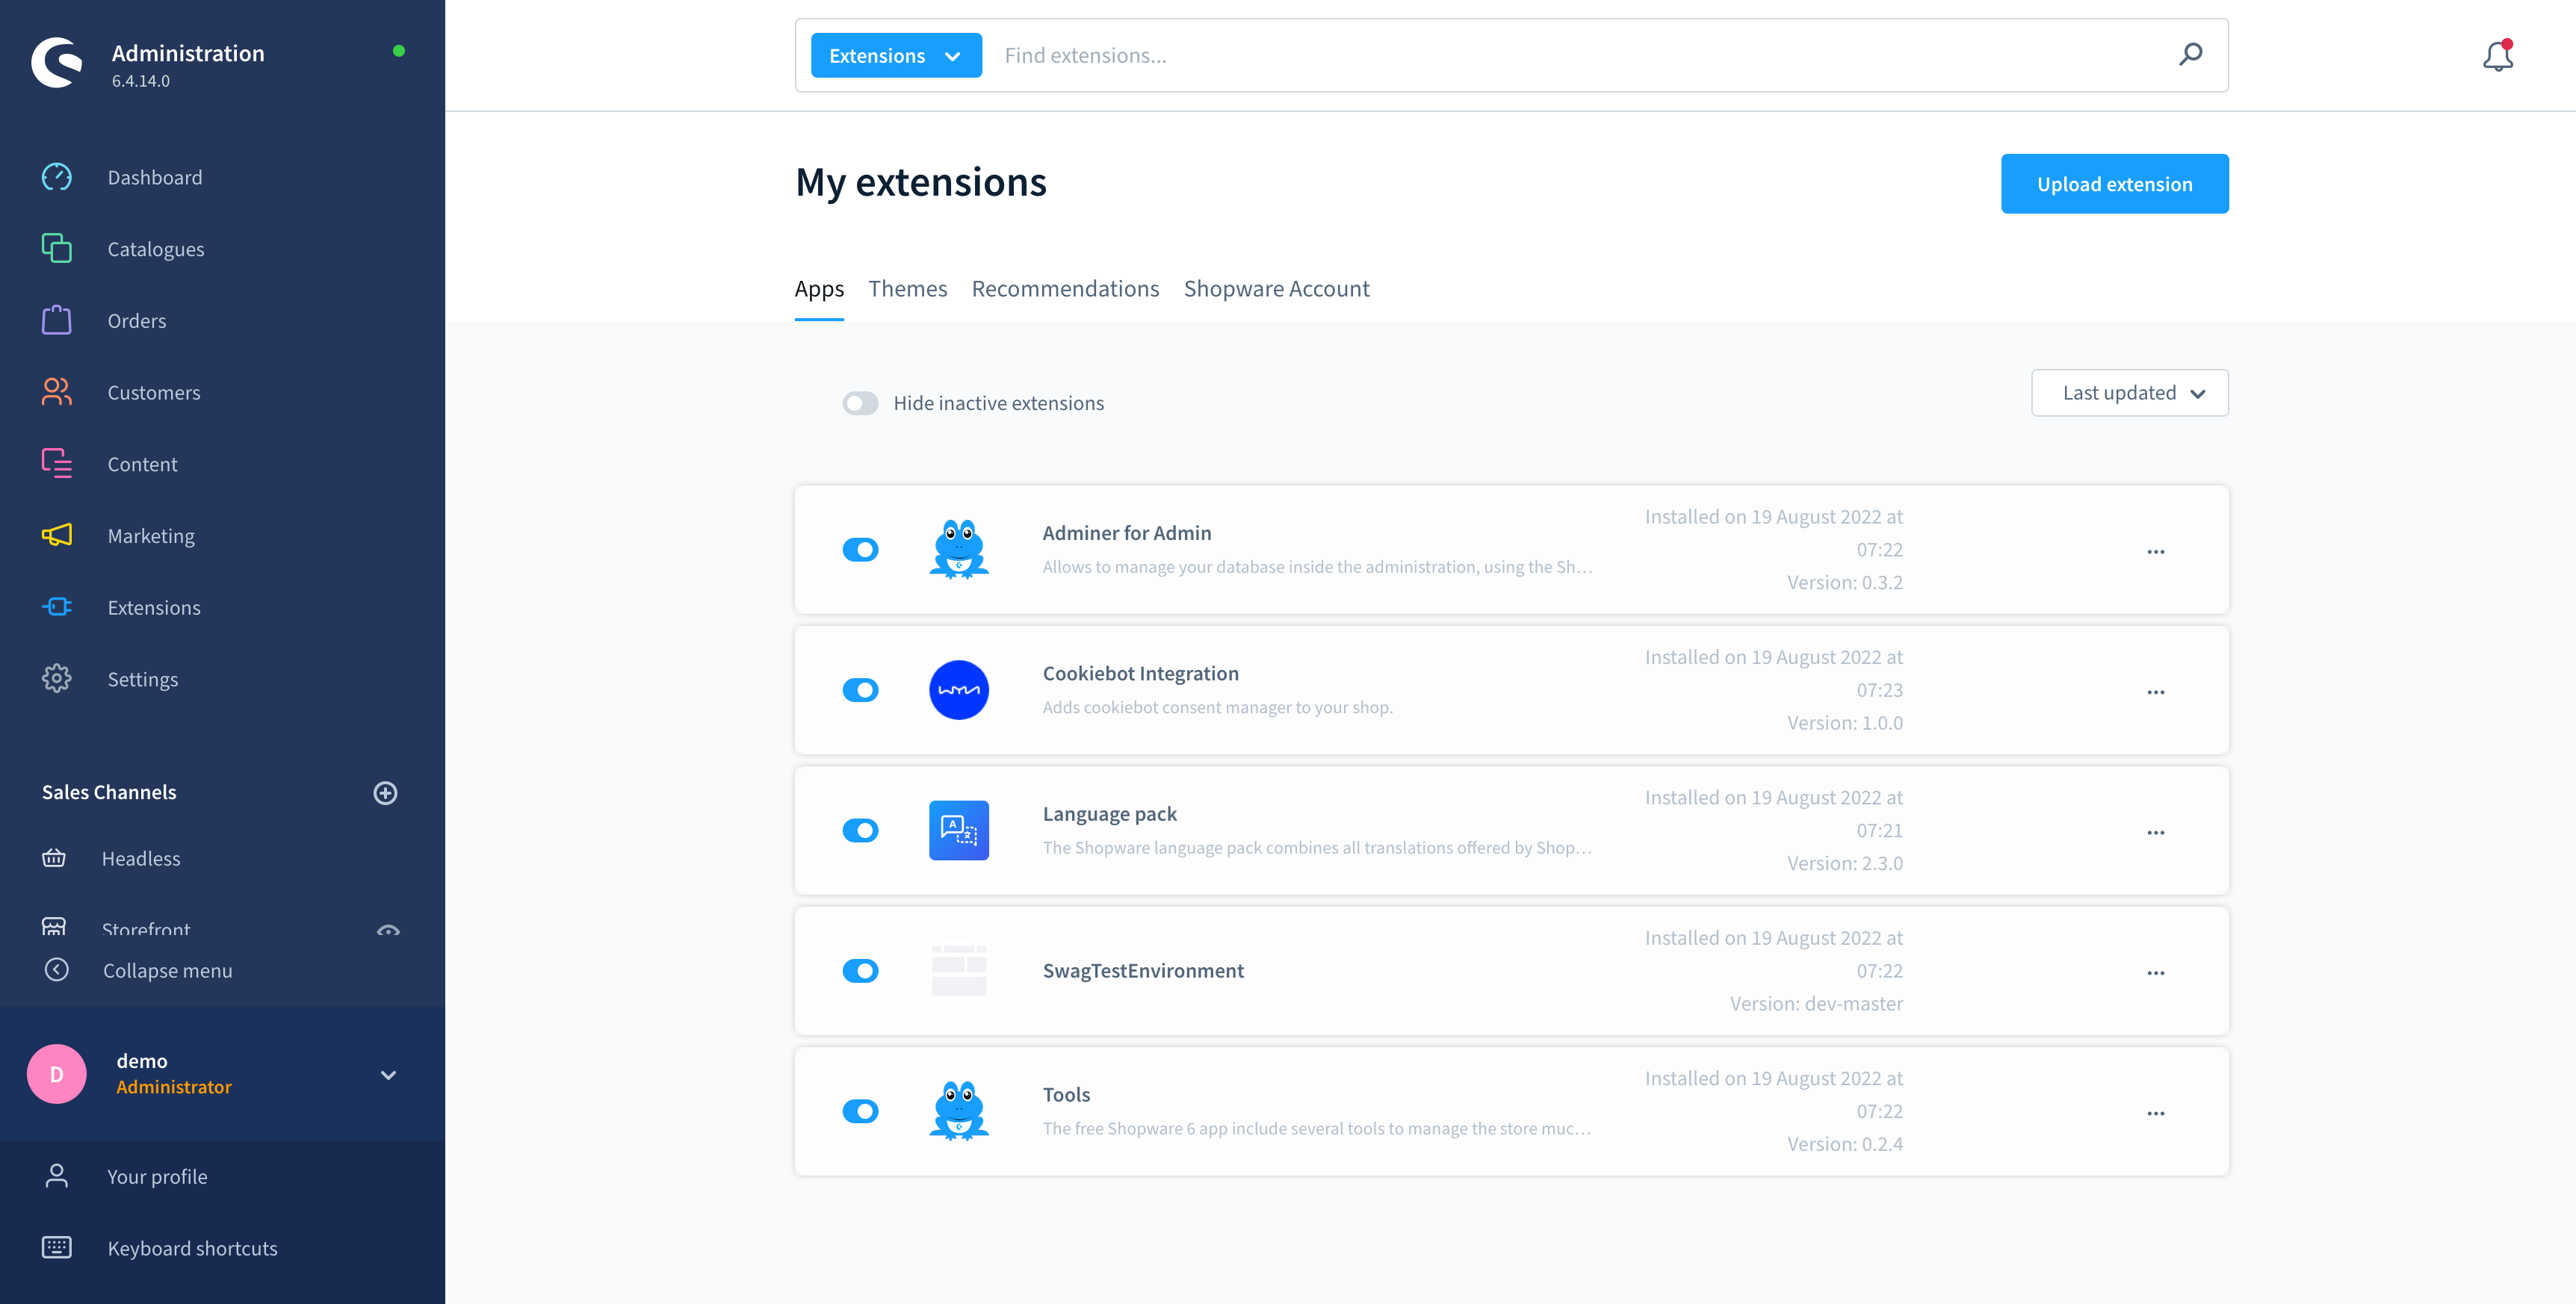2576x1304 pixels.
Task: Switch to the Recommendations tab
Action: coord(1066,288)
